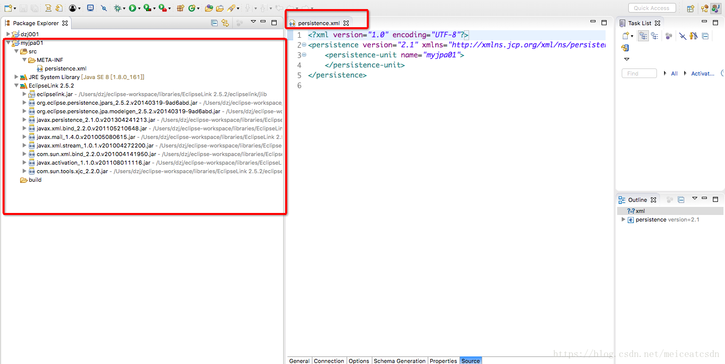This screenshot has height=364, width=725.
Task: Switch to the General editor tab
Action: click(299, 360)
